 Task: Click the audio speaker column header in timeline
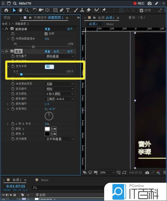(7, 195)
